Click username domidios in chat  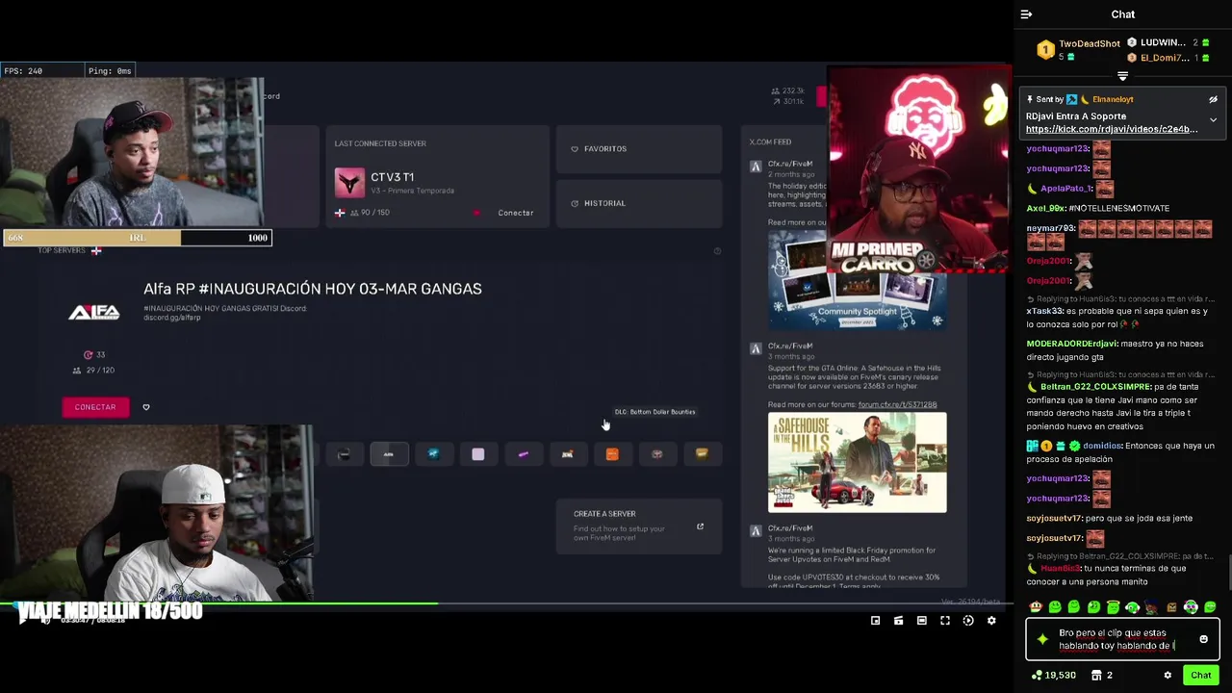click(1102, 446)
